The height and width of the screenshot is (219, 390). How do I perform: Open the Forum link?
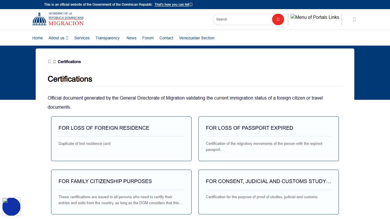point(148,38)
